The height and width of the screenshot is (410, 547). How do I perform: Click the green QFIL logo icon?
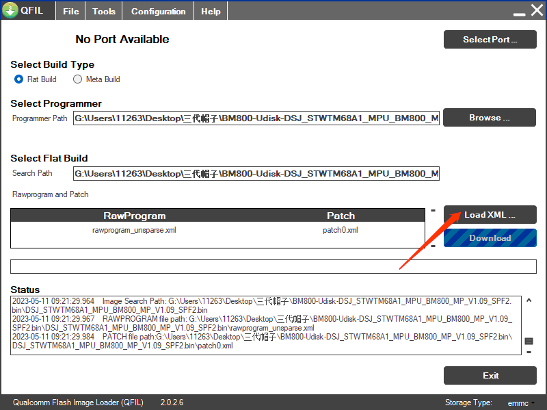click(x=11, y=11)
